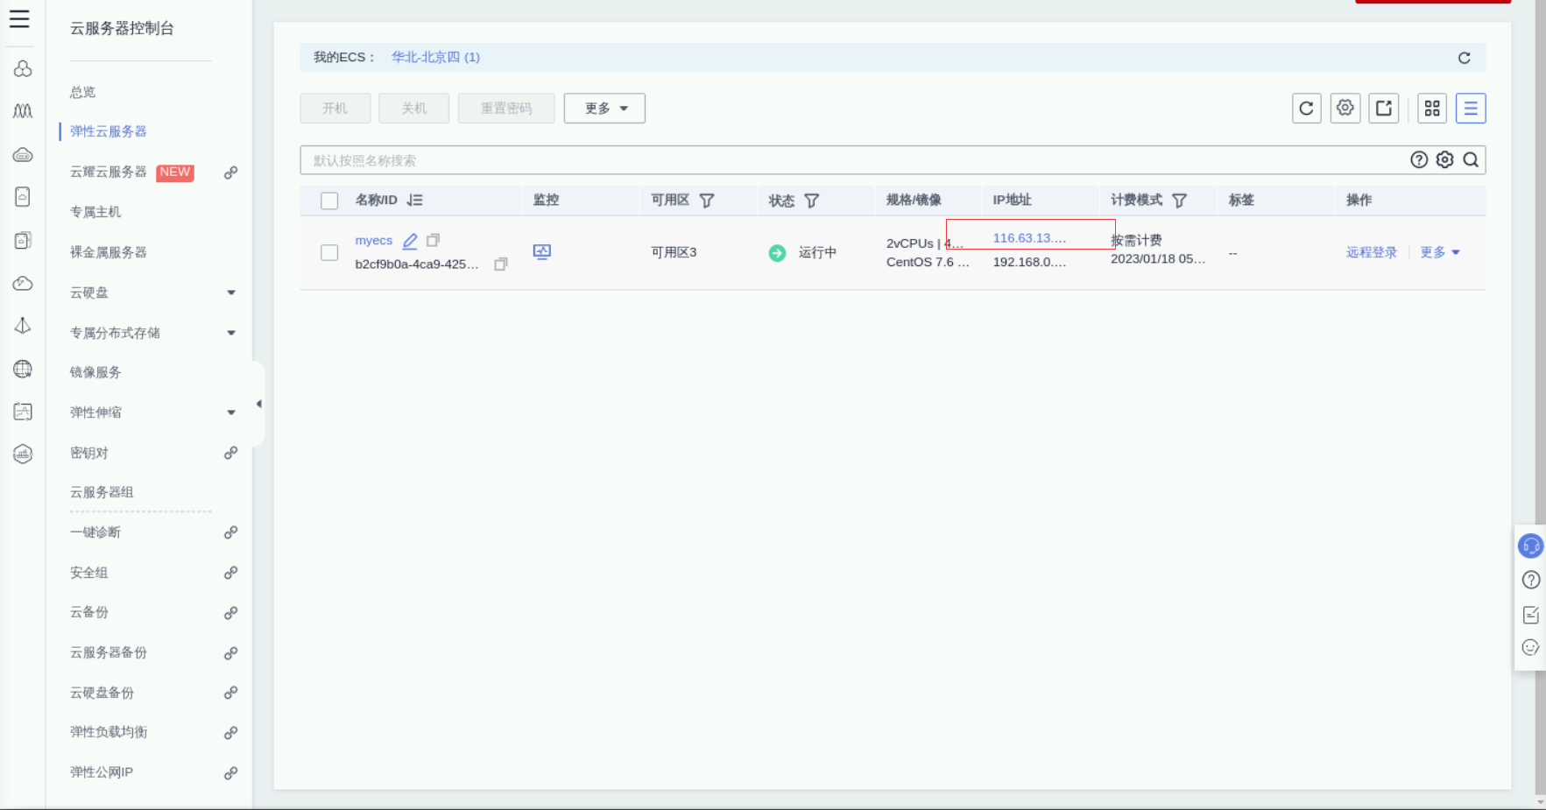Focus the 默认按照名称搜索 search field
The width and height of the screenshot is (1546, 810).
(x=893, y=160)
